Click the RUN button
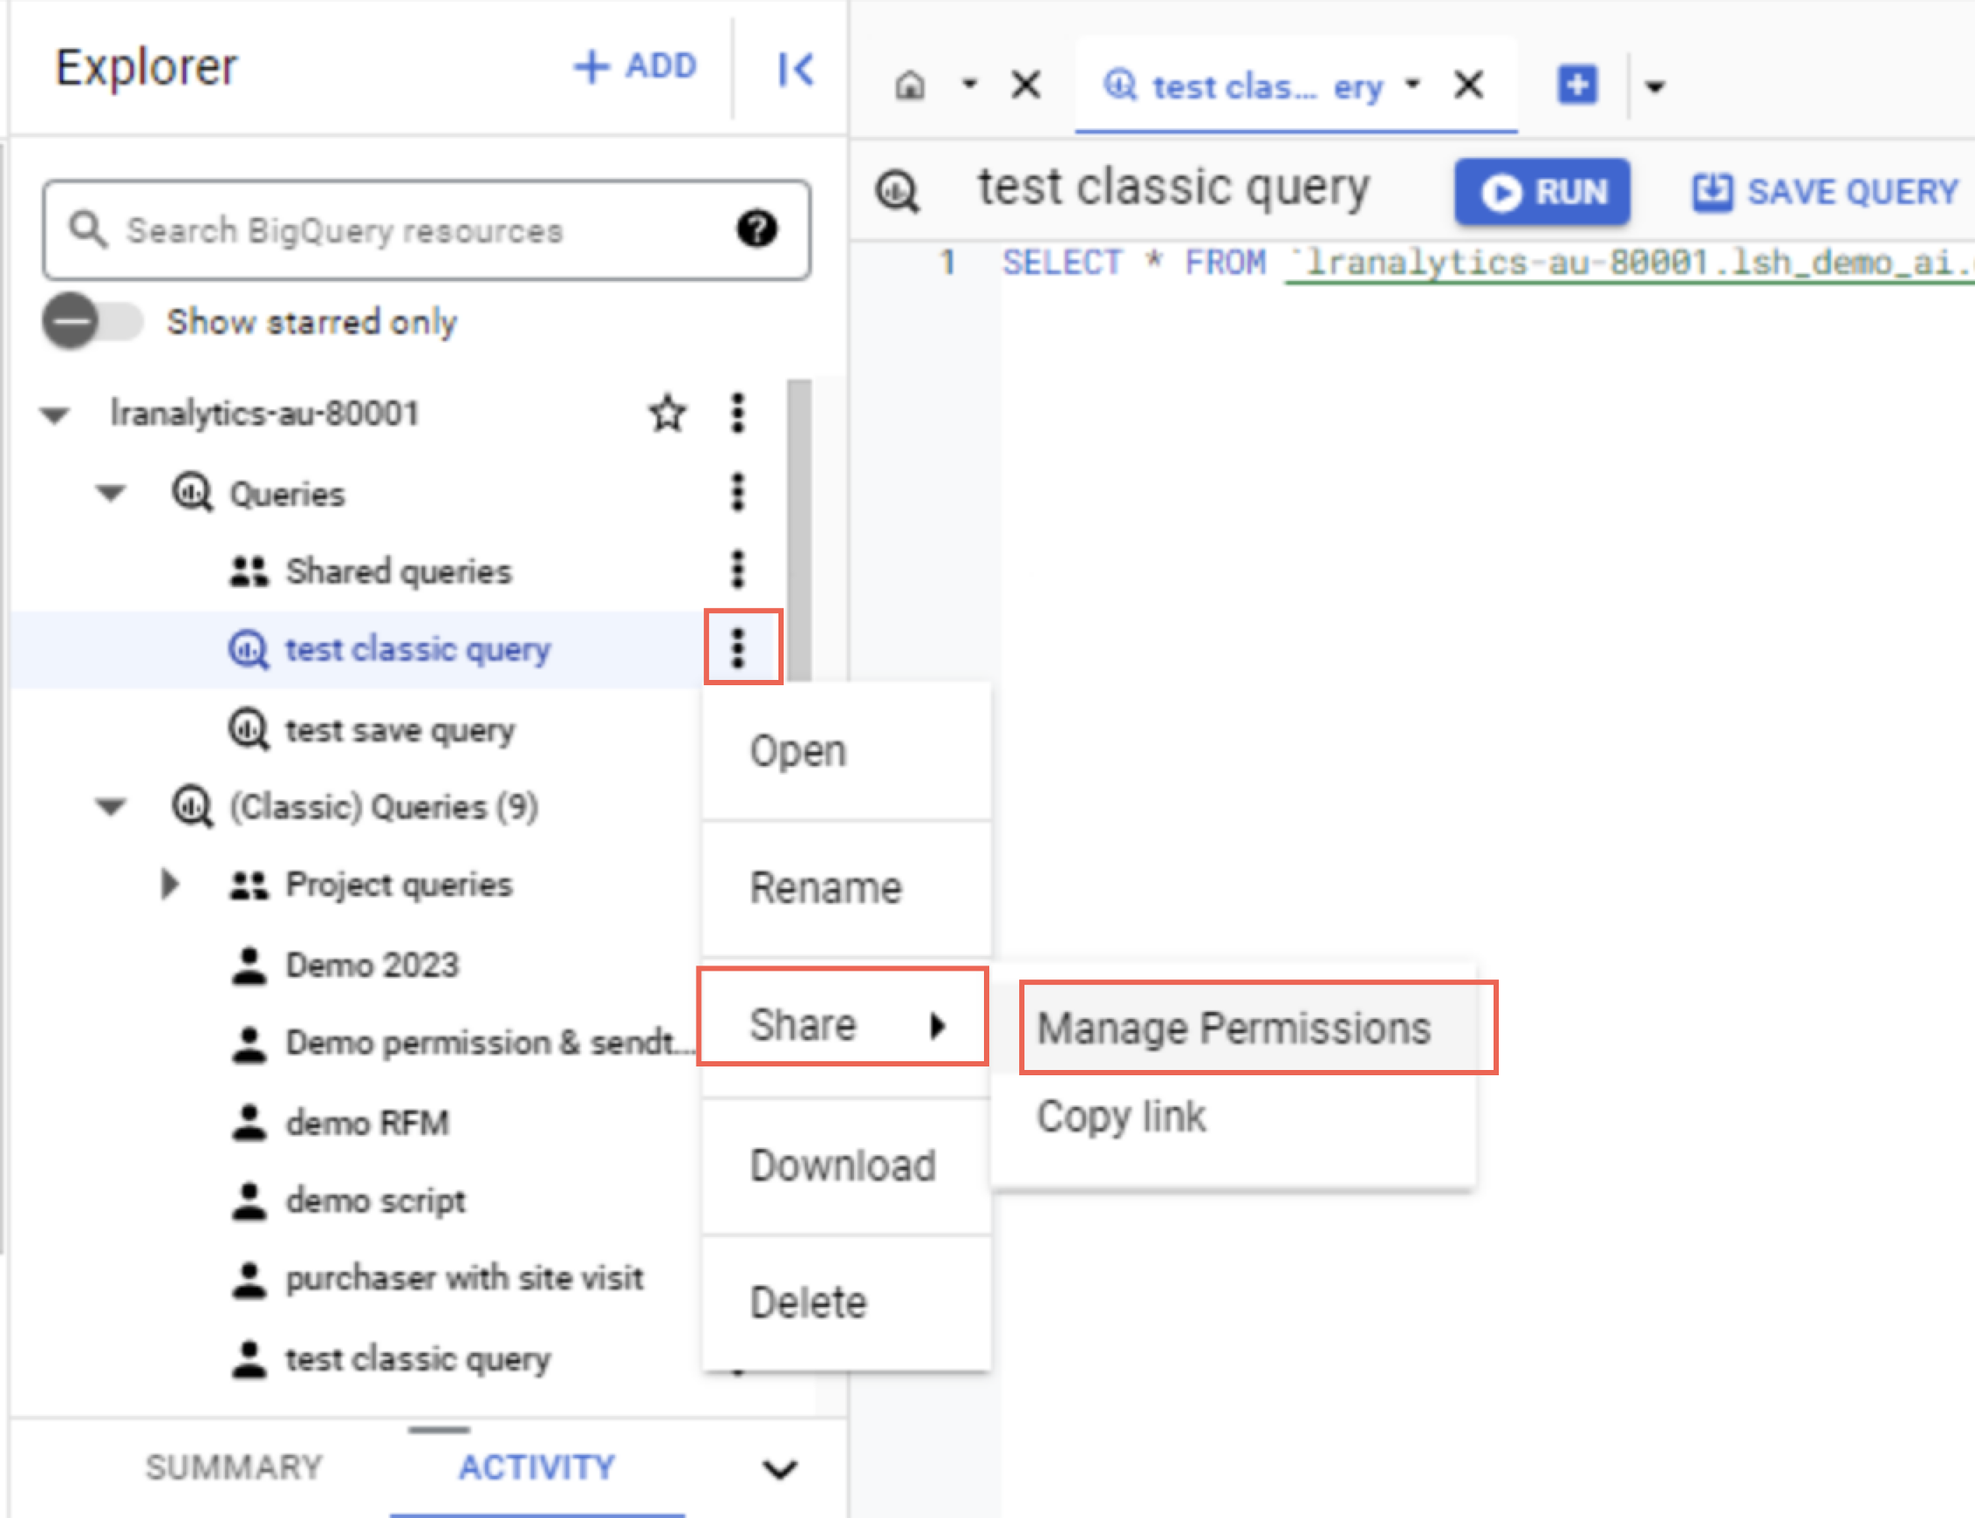The height and width of the screenshot is (1518, 1975). (1542, 192)
